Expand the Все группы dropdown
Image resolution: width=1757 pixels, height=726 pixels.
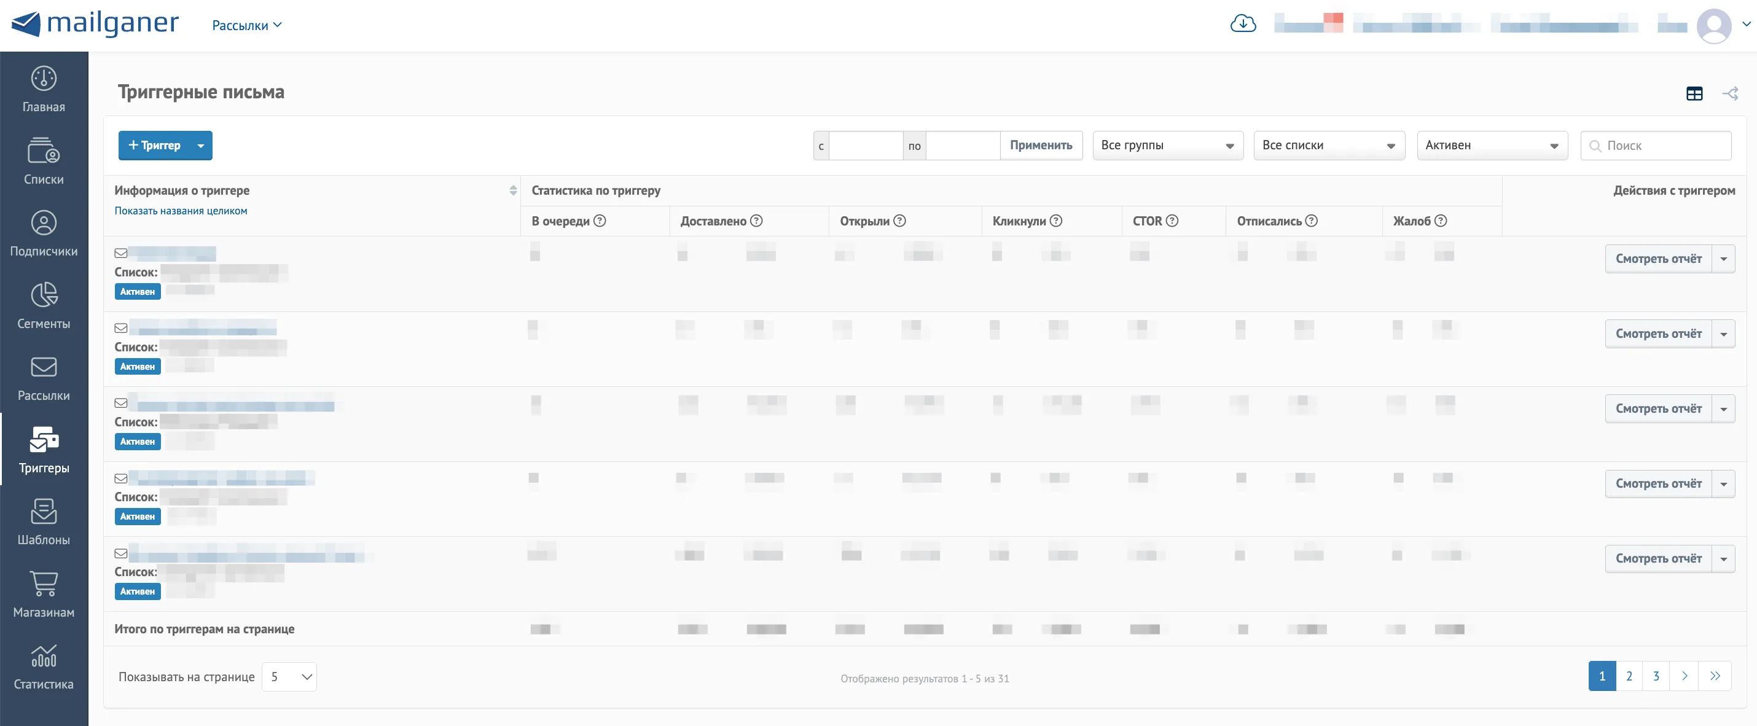click(1168, 145)
